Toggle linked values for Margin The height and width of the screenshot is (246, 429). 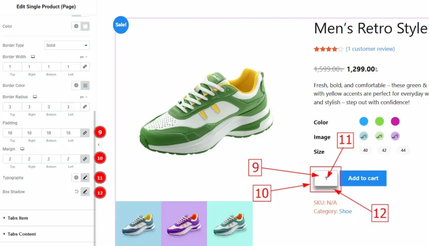point(85,159)
